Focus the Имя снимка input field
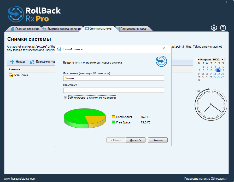The image size is (234, 182). pos(114,78)
